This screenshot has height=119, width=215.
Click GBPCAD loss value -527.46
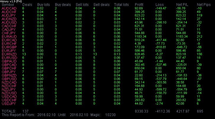161,65
